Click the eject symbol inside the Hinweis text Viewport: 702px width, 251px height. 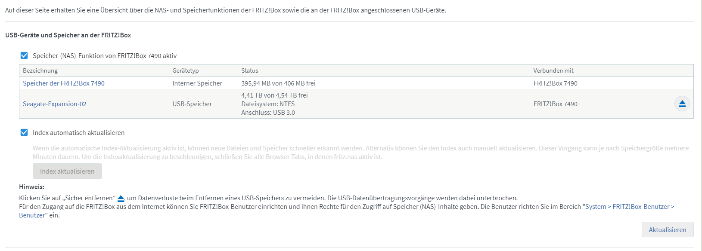[121, 198]
